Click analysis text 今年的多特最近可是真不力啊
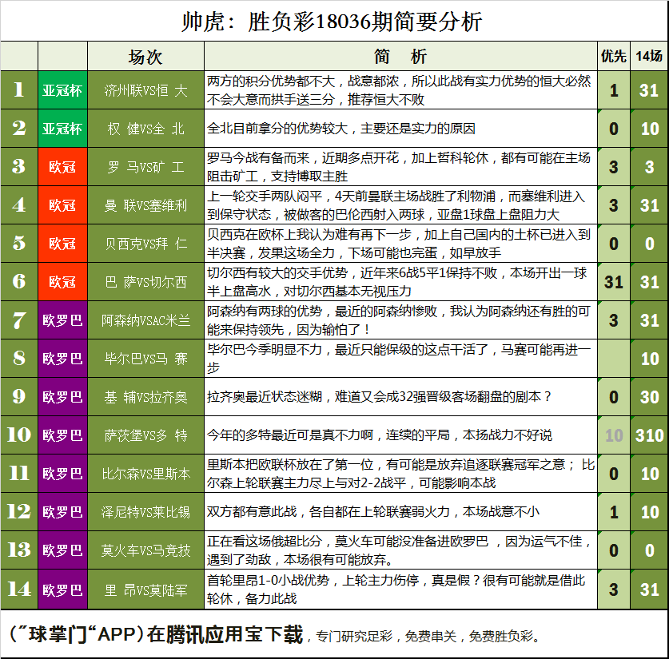 [x=289, y=435]
